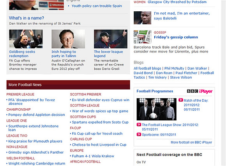Click play icon beside Sportscene
This screenshot has width=226, height=166.
coord(139,134)
